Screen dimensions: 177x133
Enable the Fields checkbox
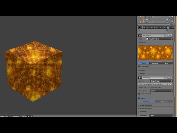tap(139, 98)
